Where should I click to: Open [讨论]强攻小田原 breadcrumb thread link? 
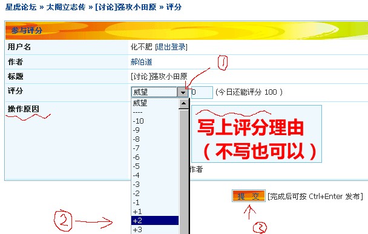(126, 7)
